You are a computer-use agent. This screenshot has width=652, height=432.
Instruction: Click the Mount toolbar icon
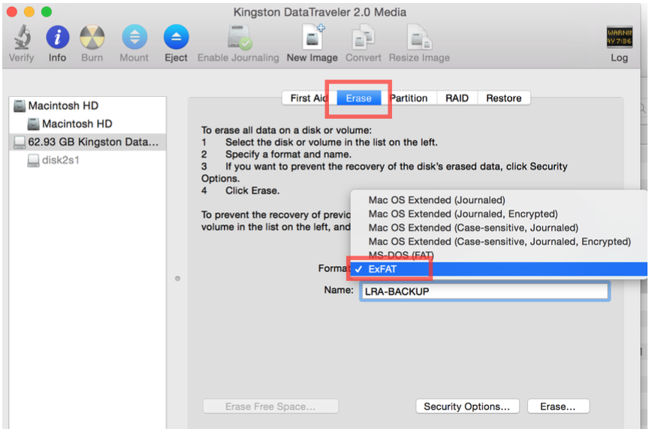point(134,37)
